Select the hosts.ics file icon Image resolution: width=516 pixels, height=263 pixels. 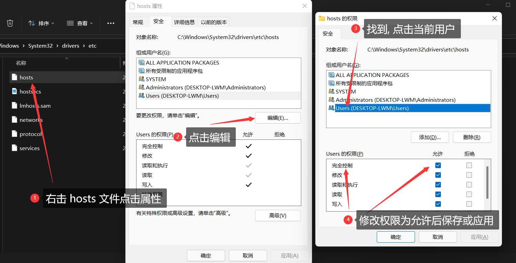tap(14, 91)
